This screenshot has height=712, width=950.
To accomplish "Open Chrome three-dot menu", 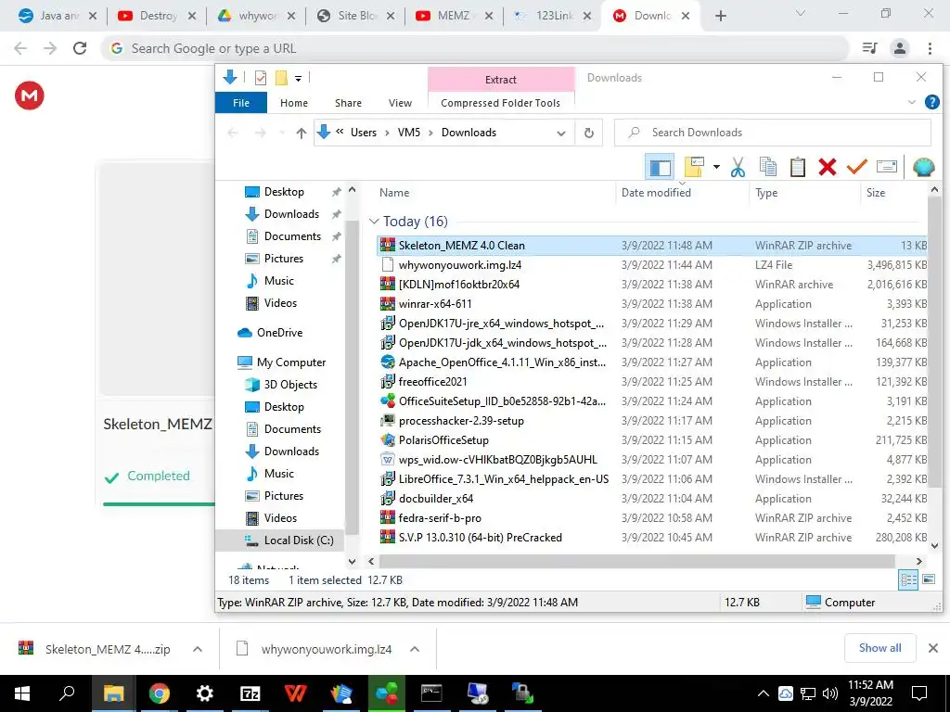I will pyautogui.click(x=930, y=48).
